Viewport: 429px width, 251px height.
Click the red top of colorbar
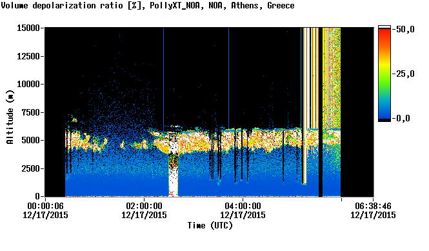click(x=384, y=33)
